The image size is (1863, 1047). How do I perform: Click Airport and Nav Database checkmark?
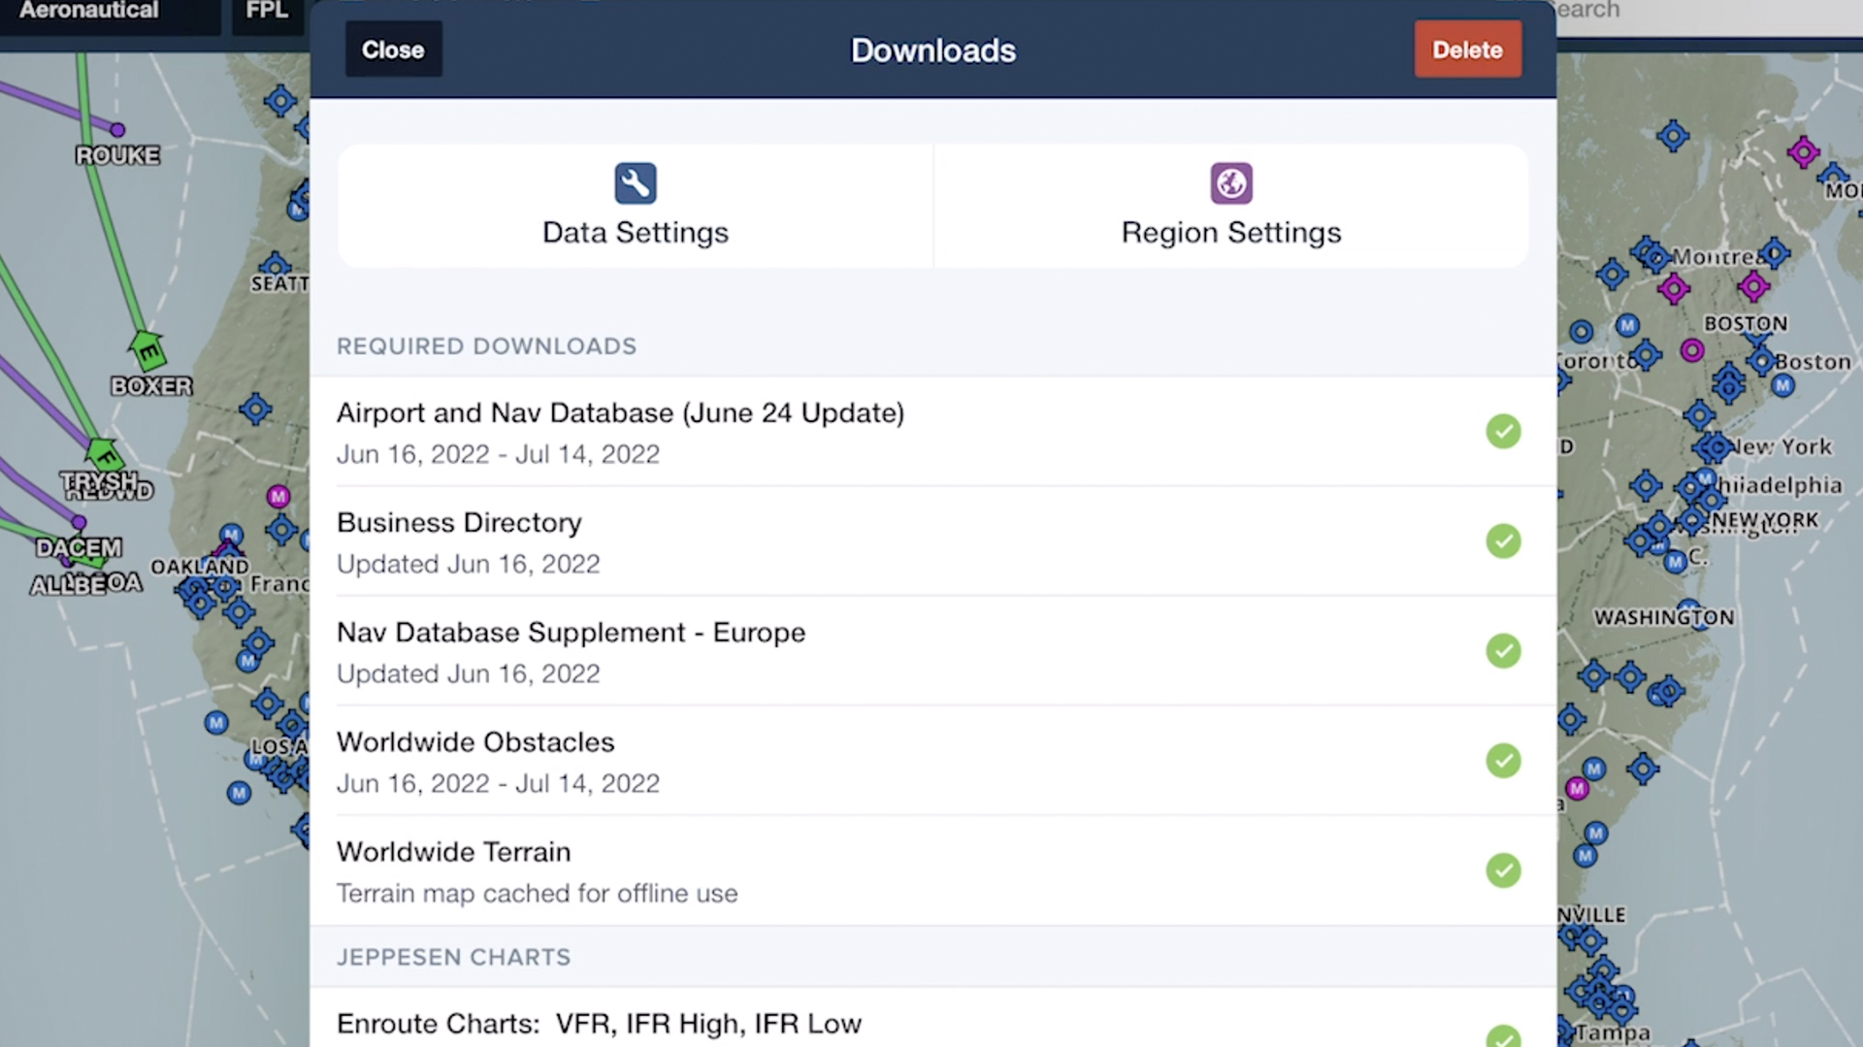click(x=1503, y=432)
